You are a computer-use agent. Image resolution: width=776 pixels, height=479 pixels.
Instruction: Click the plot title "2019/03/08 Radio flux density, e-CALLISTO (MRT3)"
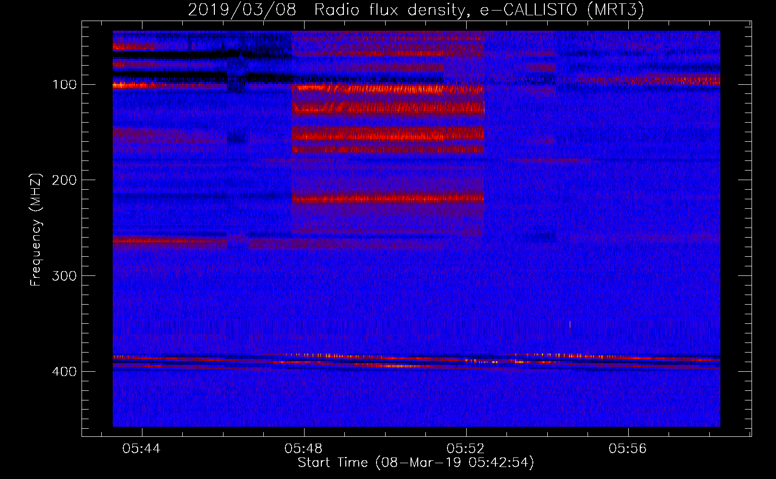(x=416, y=10)
